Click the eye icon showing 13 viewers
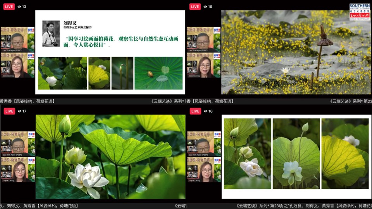 (19, 7)
